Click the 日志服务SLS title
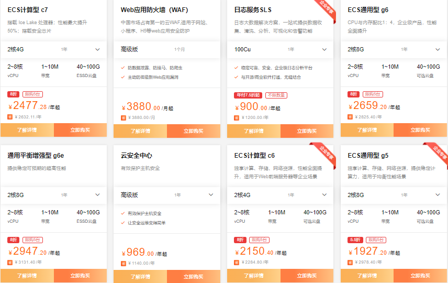 [x=253, y=10]
